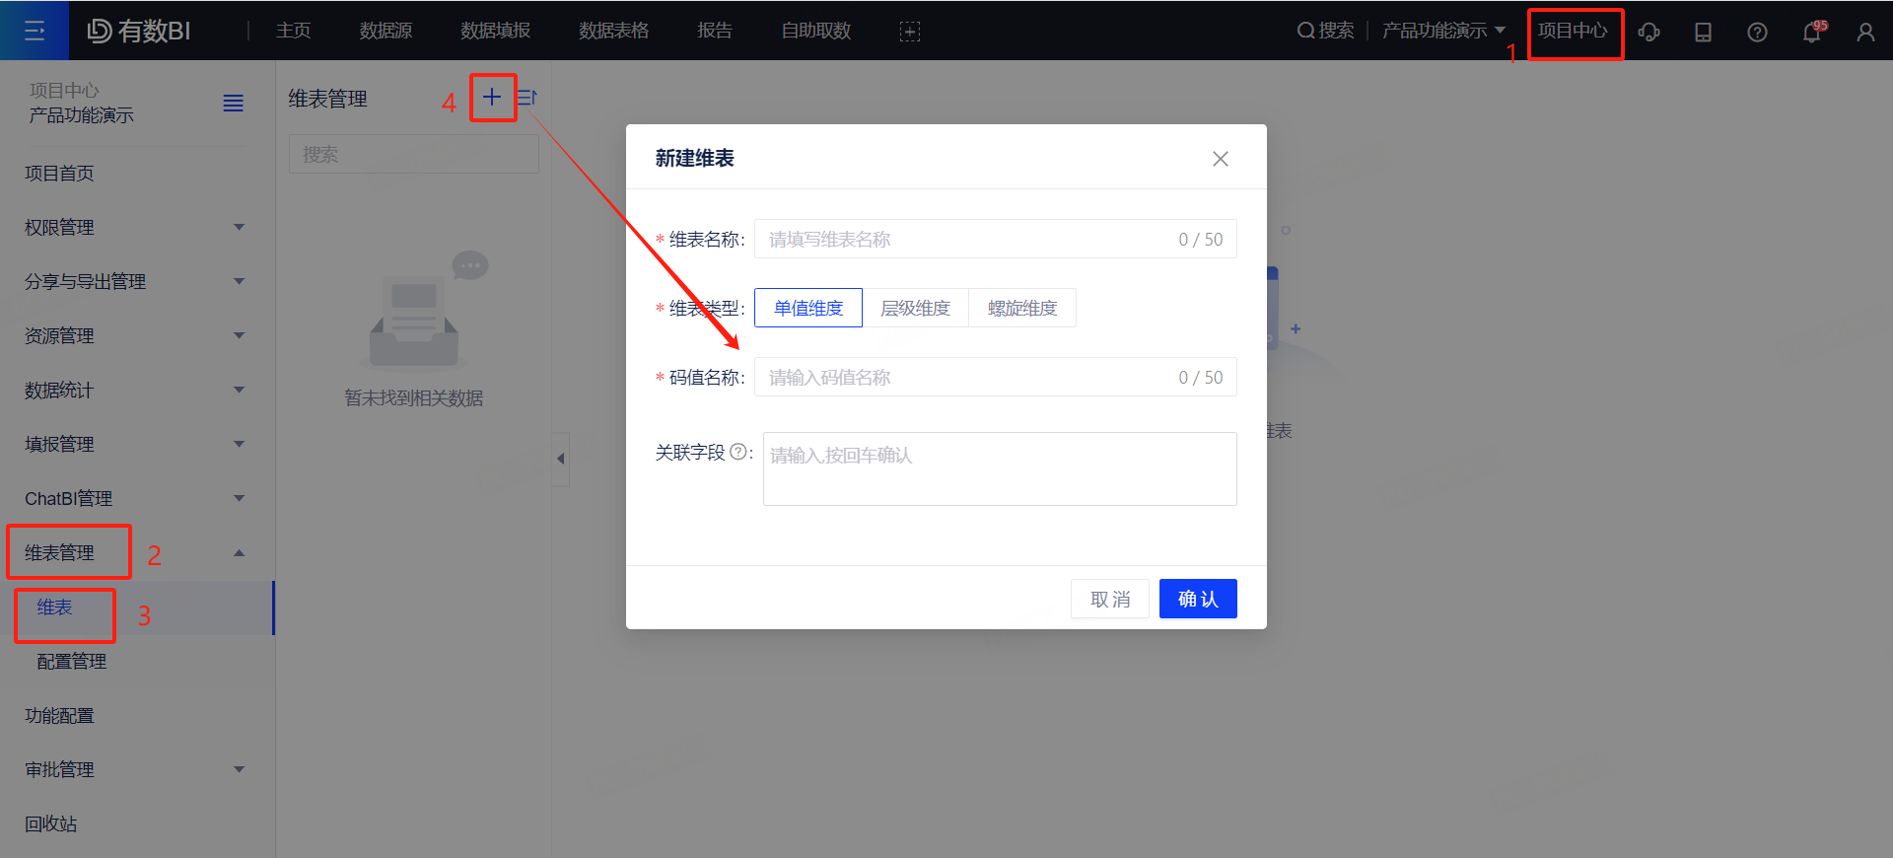Screen dimensions: 1893x858
Task: Click the 维表名称 input field
Action: (x=966, y=239)
